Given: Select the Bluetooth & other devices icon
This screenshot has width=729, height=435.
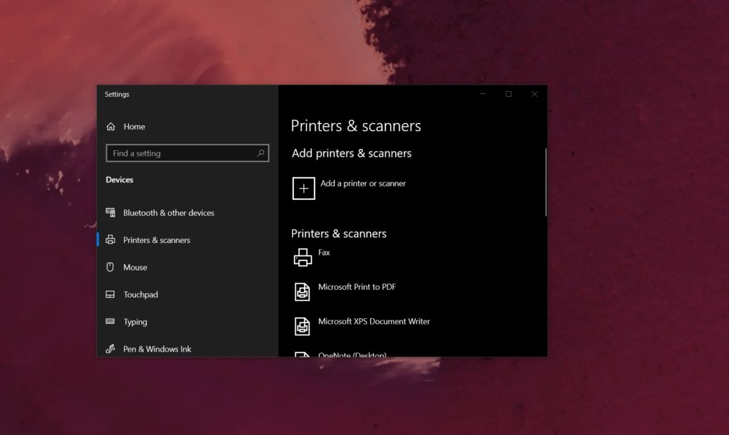Looking at the screenshot, I should pyautogui.click(x=111, y=212).
